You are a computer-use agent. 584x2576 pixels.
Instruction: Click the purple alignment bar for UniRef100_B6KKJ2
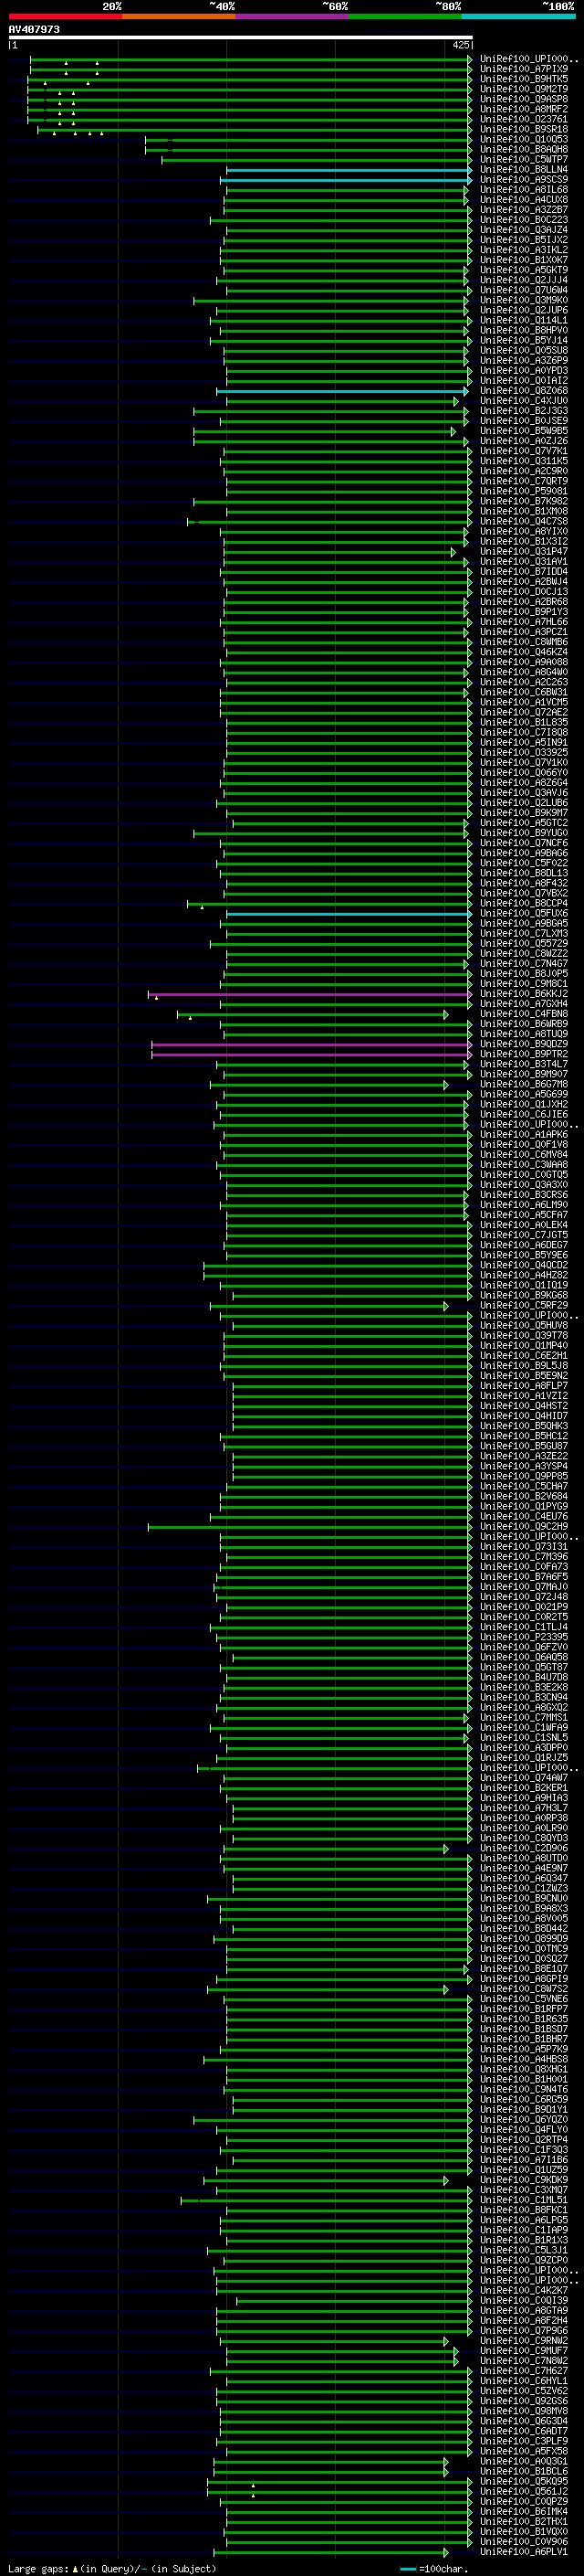(x=309, y=994)
